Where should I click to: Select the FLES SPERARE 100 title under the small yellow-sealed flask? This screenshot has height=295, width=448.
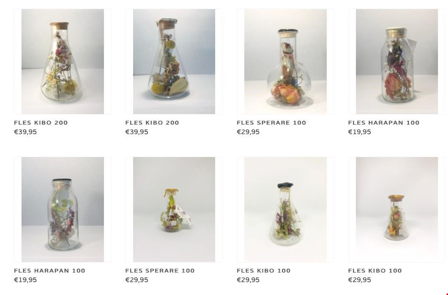click(160, 271)
